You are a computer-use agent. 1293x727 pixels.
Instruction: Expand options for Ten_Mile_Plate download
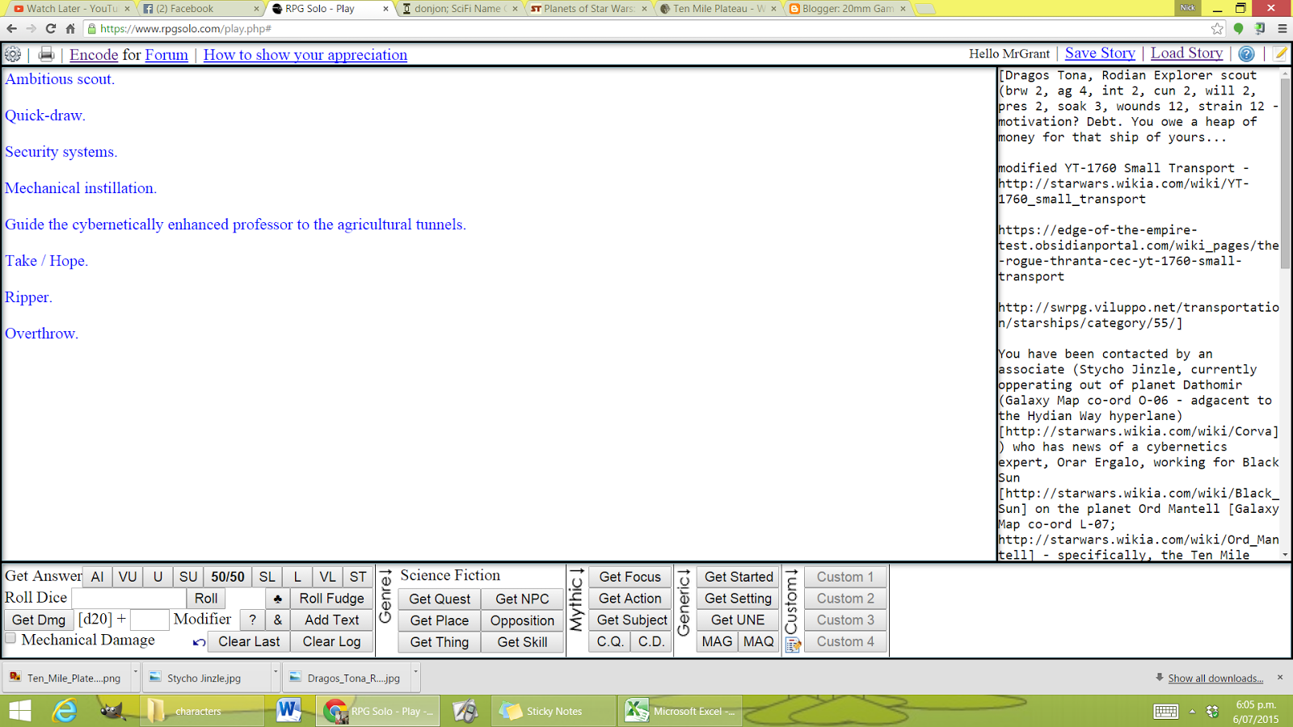coord(135,677)
